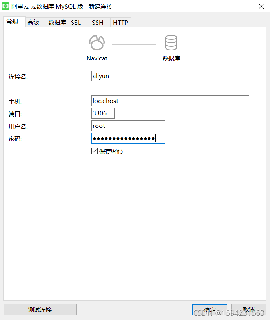
Task: Focus the 主机 field containing localhost
Action: coord(170,101)
